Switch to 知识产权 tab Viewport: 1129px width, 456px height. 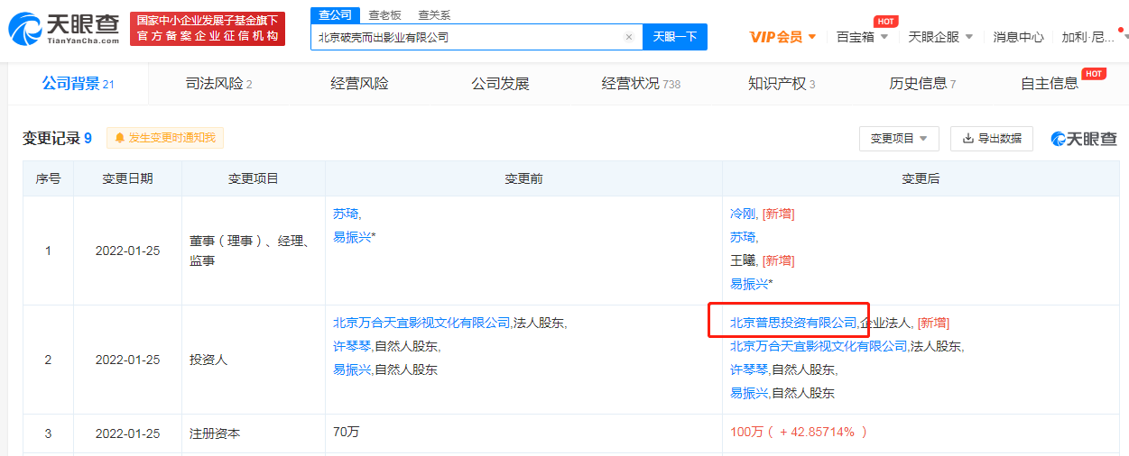point(782,84)
